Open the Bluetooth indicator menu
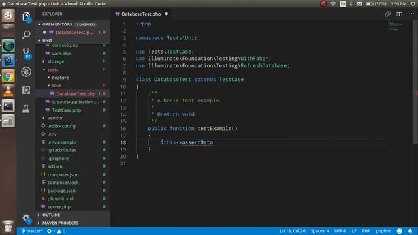This screenshot has width=418, height=235. pyautogui.click(x=351, y=3)
